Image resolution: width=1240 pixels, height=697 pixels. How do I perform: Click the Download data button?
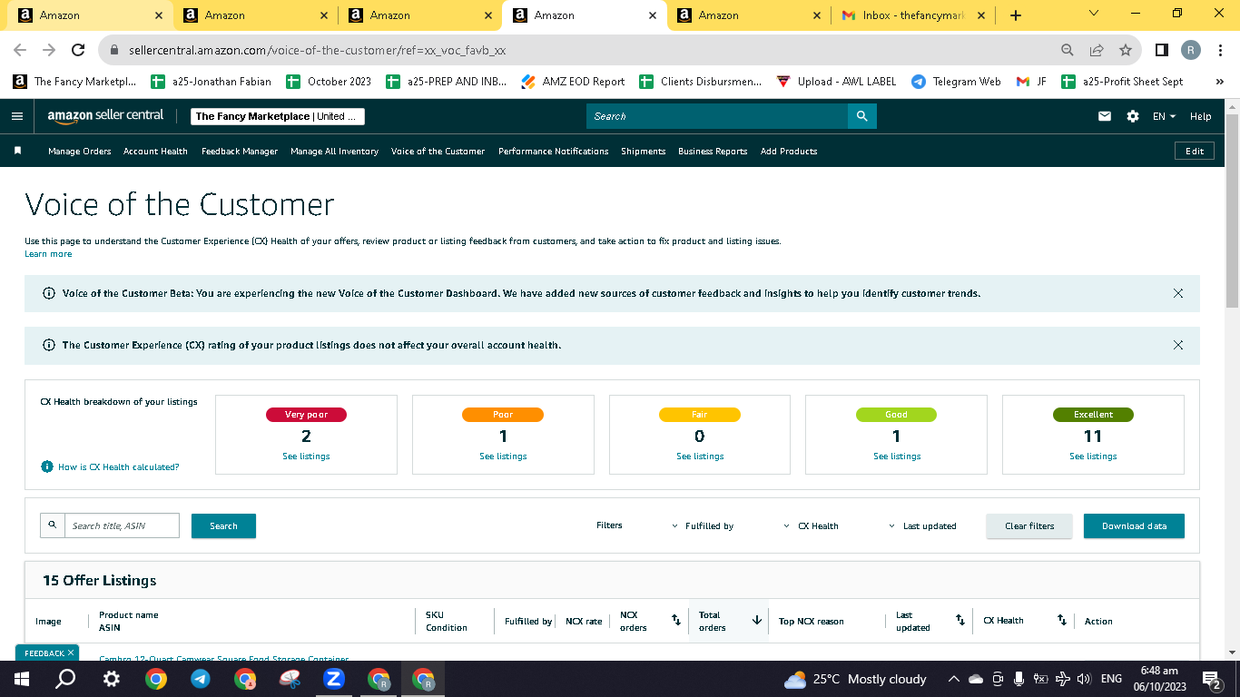tap(1134, 526)
